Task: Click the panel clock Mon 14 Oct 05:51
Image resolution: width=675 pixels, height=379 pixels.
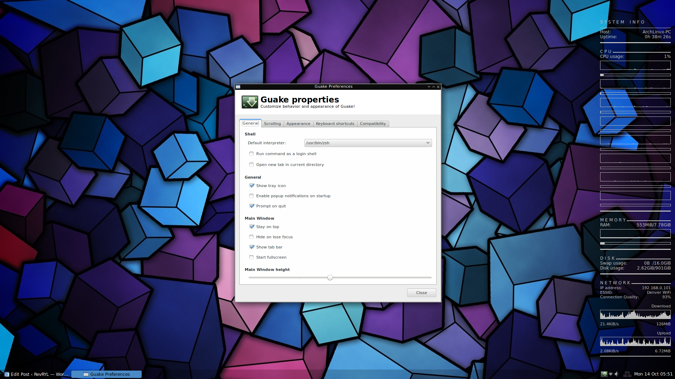Action: tap(653, 374)
